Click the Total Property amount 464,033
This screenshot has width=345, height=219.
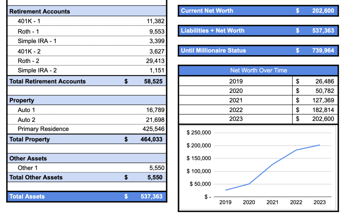pyautogui.click(x=151, y=139)
